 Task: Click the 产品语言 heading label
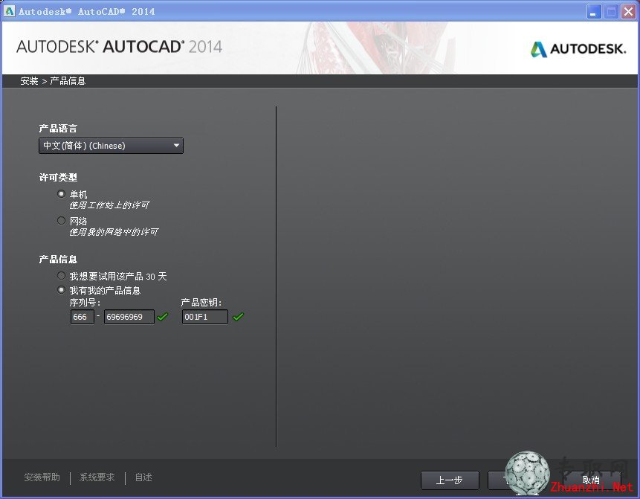tap(58, 129)
